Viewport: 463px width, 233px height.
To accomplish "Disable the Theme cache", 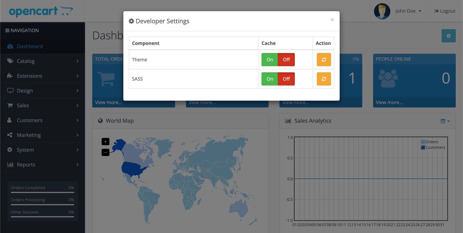I will click(286, 59).
